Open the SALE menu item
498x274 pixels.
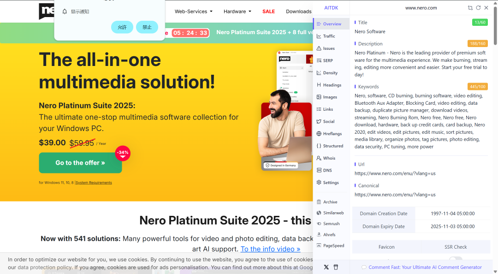(268, 12)
